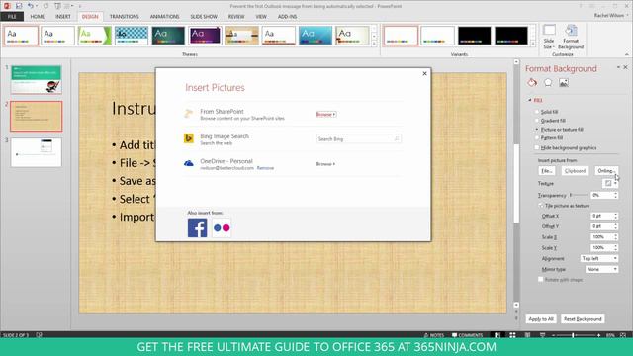Screen dimensions: 633x356
Task: Click the Facebook icon in Insert Pictures
Action: click(x=198, y=228)
